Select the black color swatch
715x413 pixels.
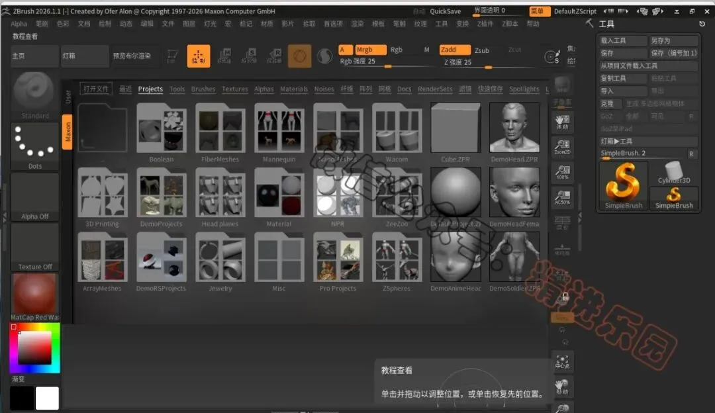point(22,398)
